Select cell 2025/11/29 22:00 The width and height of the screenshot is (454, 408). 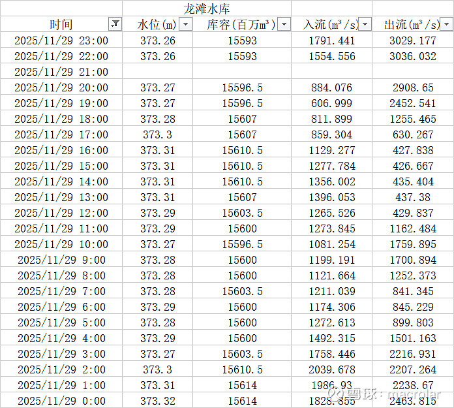pos(61,55)
